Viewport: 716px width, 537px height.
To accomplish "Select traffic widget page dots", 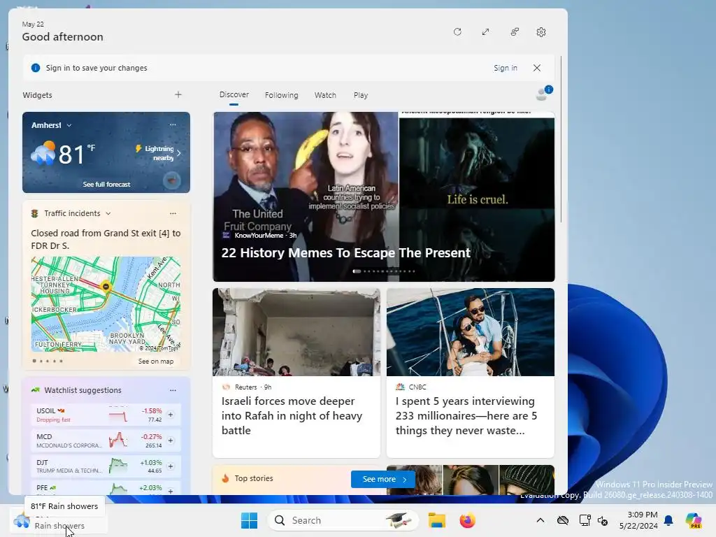I will coord(48,361).
